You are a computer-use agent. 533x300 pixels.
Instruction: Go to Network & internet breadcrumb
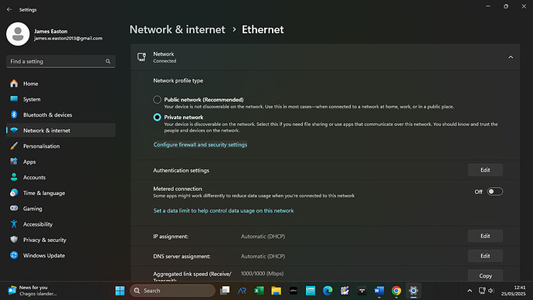(177, 29)
